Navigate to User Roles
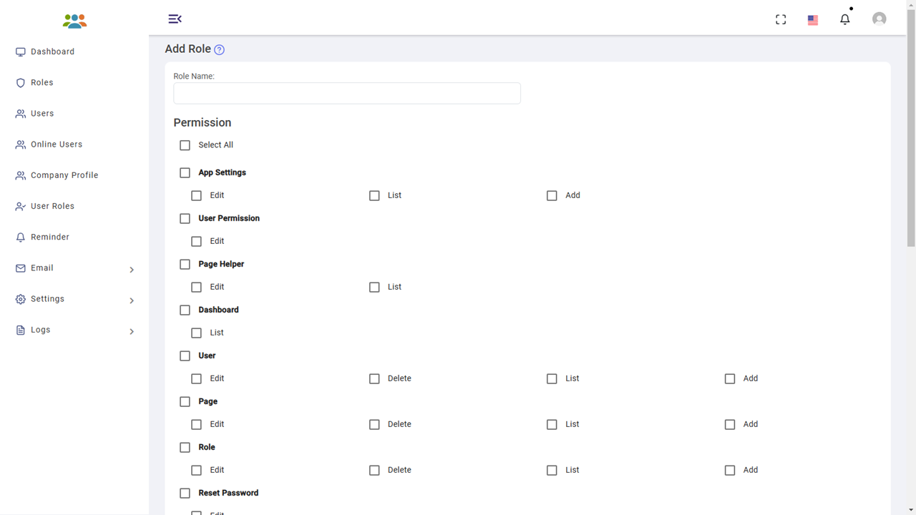The image size is (916, 515). click(52, 206)
